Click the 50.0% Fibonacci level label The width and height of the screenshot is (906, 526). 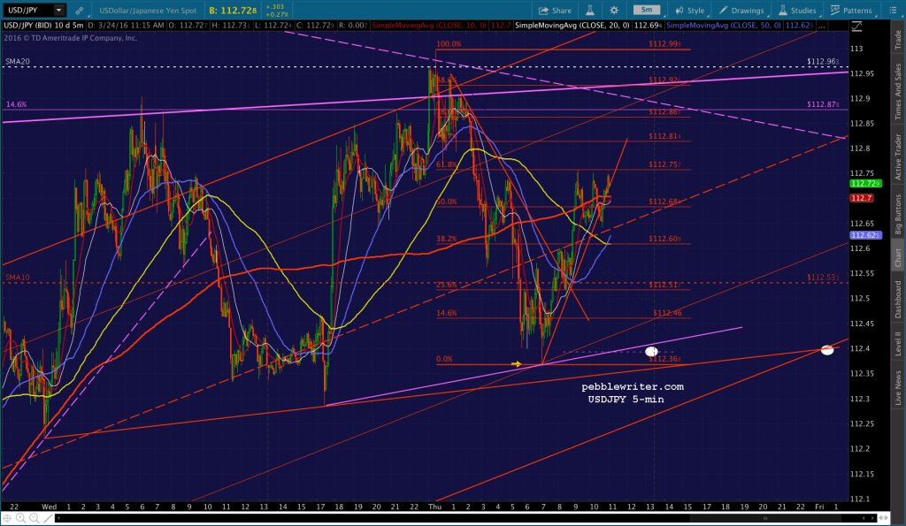coord(447,202)
